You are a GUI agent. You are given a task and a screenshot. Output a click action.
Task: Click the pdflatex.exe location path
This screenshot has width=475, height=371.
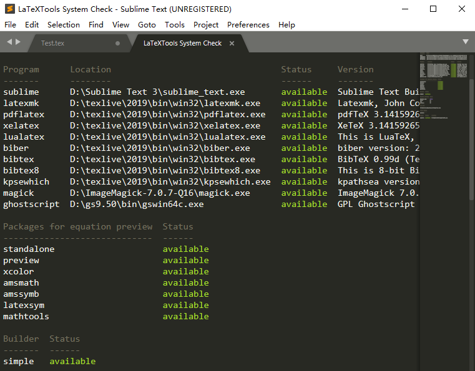[x=168, y=114]
